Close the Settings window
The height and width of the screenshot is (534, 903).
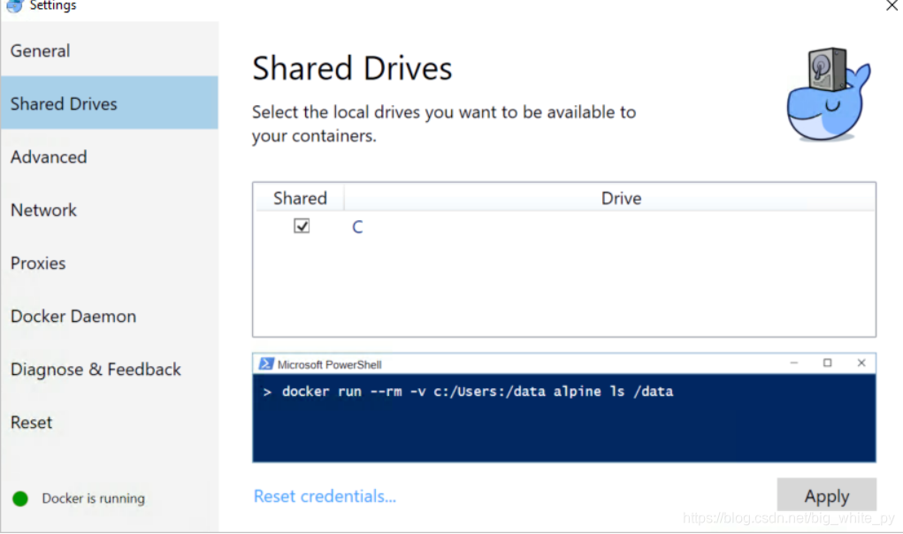point(892,5)
